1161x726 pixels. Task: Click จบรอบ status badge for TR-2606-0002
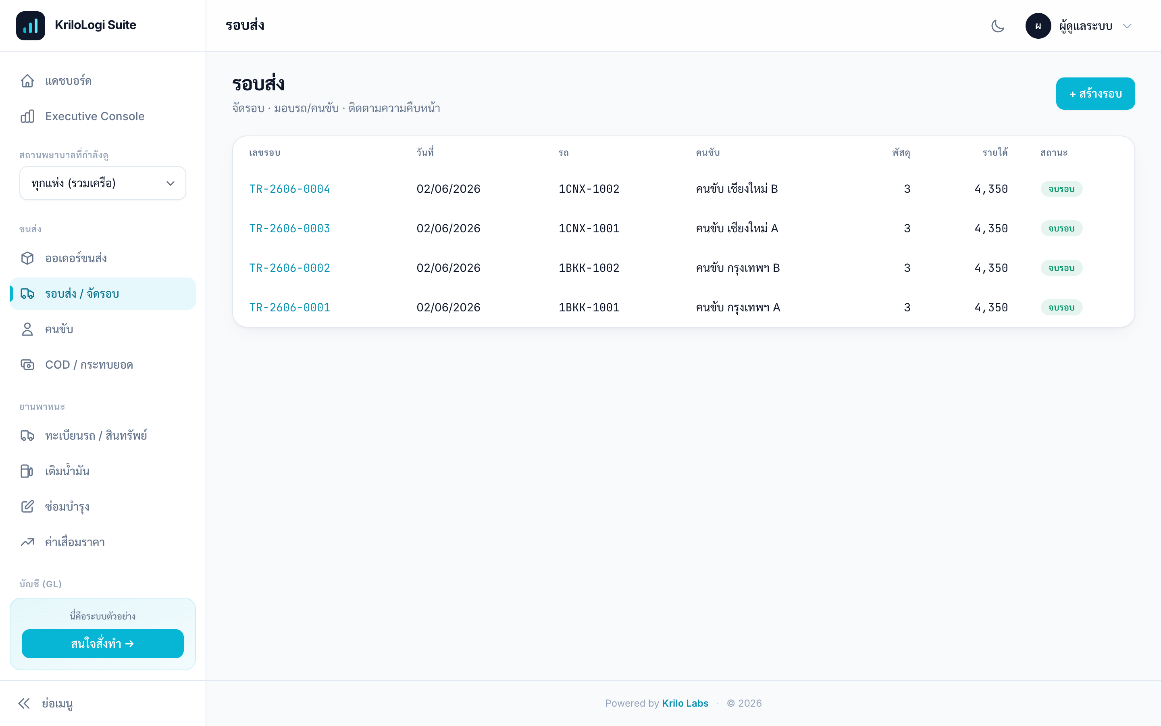pos(1061,268)
